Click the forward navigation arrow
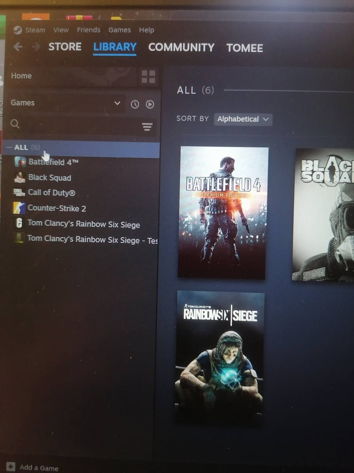 (36, 47)
